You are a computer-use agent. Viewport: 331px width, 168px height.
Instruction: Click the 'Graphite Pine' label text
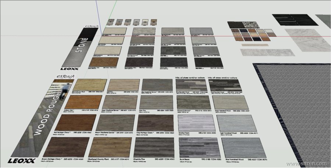pos(139,159)
